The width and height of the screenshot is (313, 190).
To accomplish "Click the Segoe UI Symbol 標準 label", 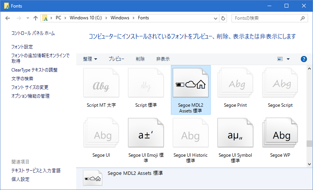I will click(235, 158).
